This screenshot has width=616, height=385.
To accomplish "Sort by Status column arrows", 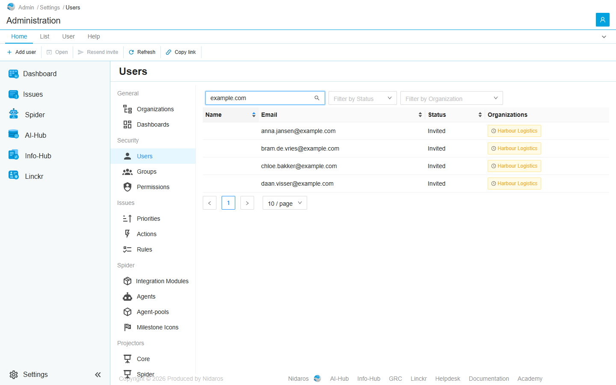I will 480,115.
